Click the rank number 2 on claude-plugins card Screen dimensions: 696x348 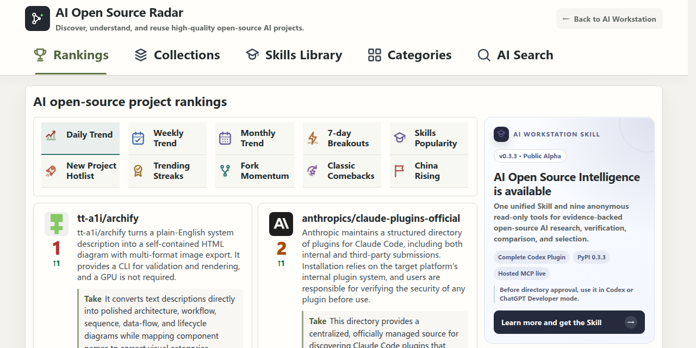281,248
